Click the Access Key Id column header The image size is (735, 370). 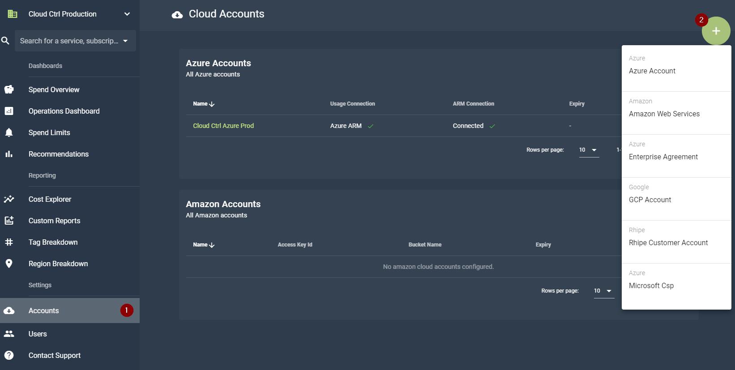pos(295,245)
